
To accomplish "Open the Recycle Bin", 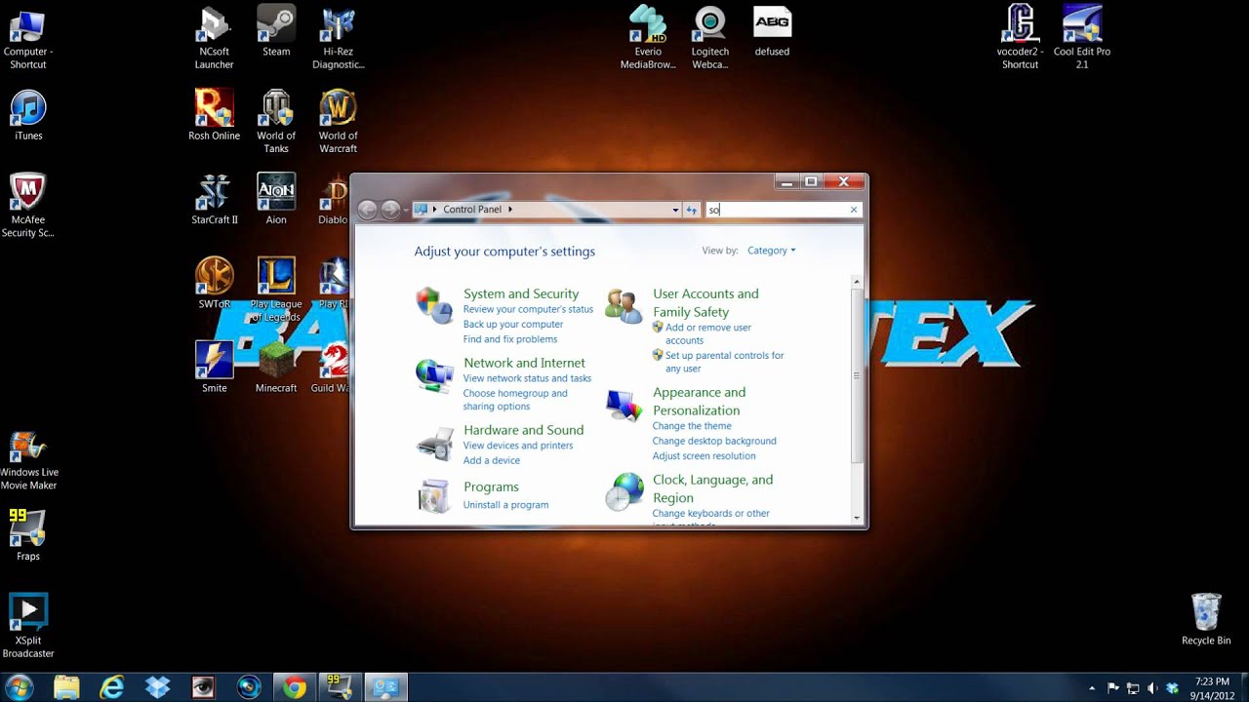I will [1206, 619].
